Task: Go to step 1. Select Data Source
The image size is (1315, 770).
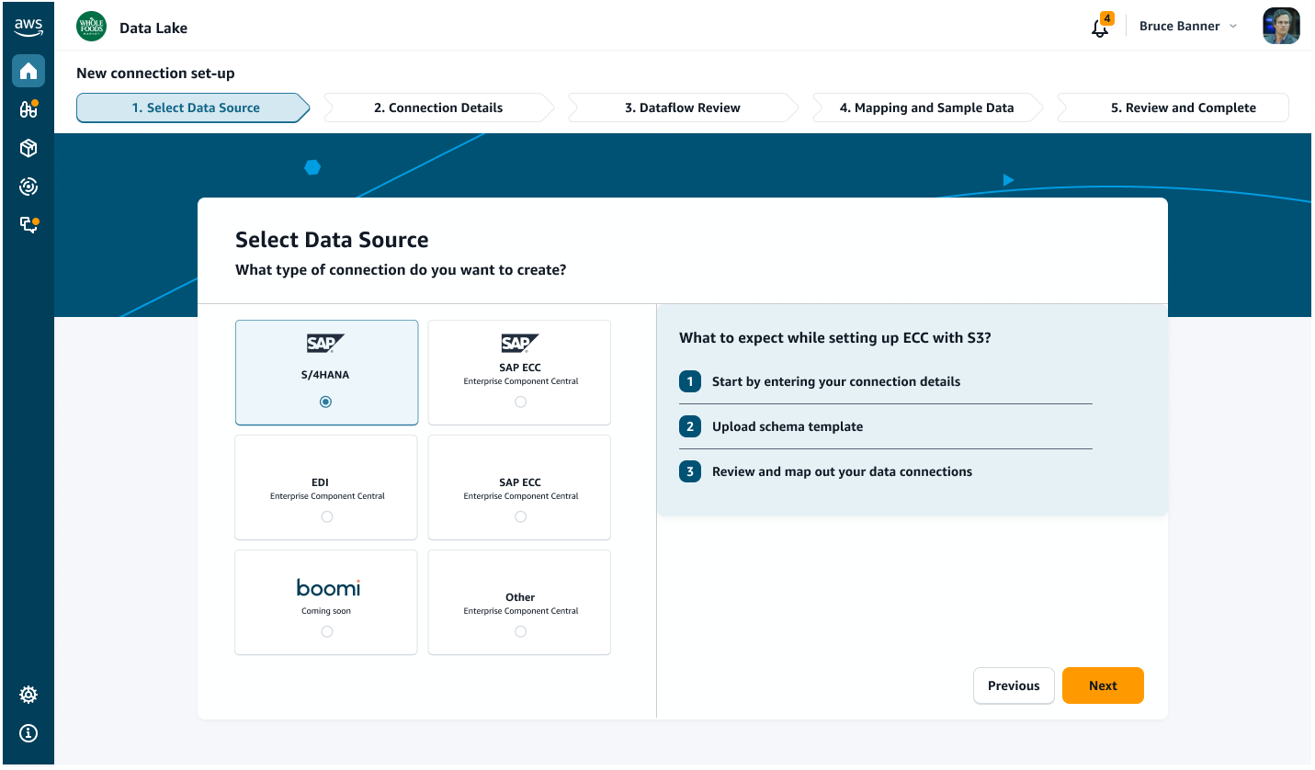Action: coord(192,108)
